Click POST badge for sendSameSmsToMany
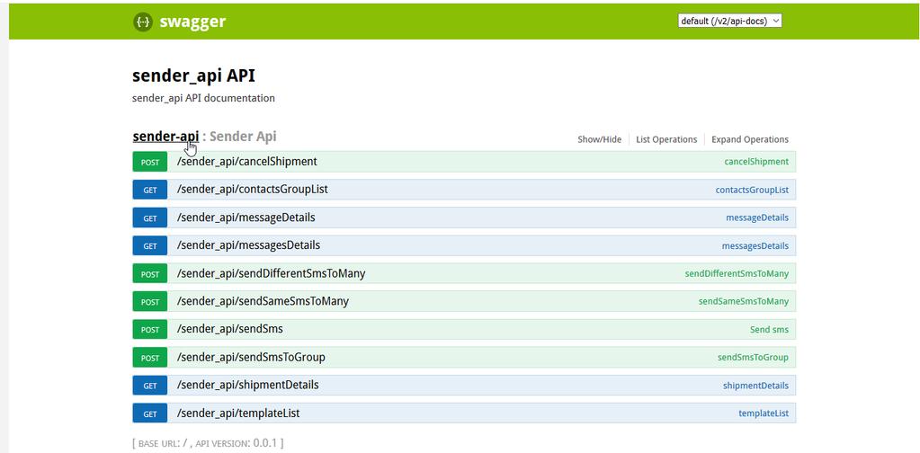920x453 pixels. pyautogui.click(x=150, y=302)
